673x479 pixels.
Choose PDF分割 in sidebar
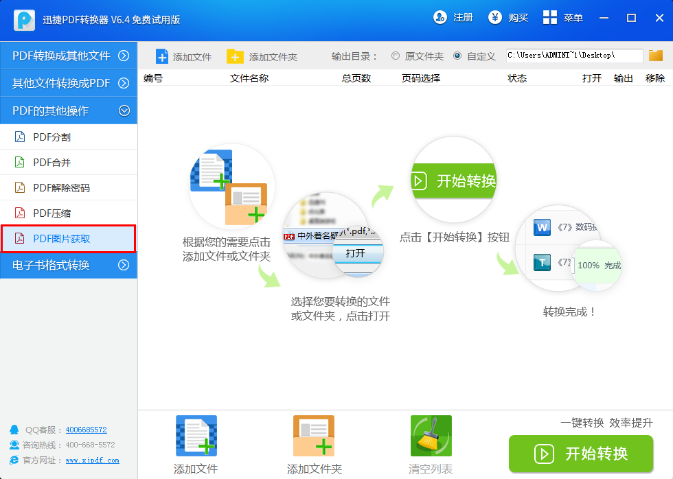point(69,137)
